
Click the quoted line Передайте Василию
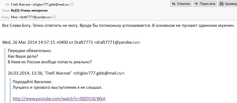(x=32, y=82)
